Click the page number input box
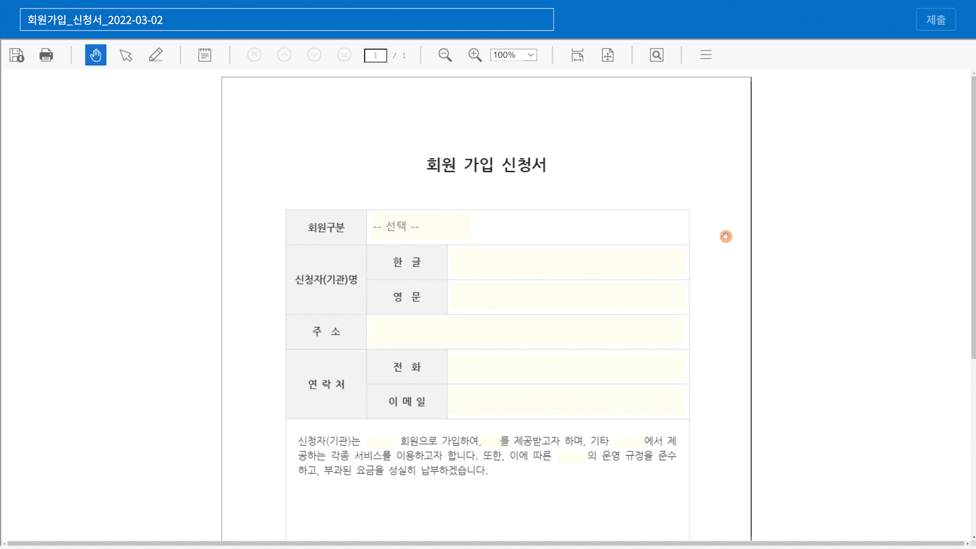 click(375, 56)
